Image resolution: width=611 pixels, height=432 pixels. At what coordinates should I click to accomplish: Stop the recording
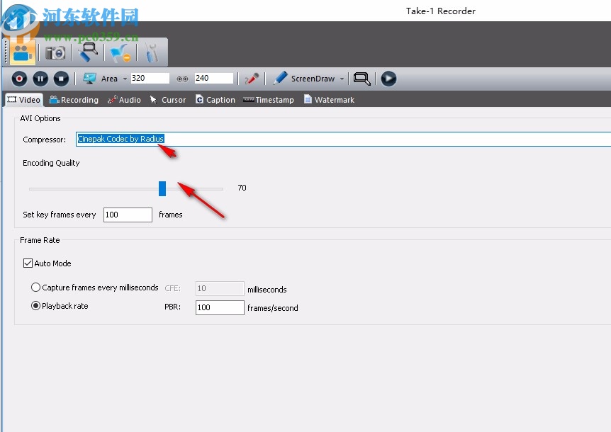click(x=61, y=79)
